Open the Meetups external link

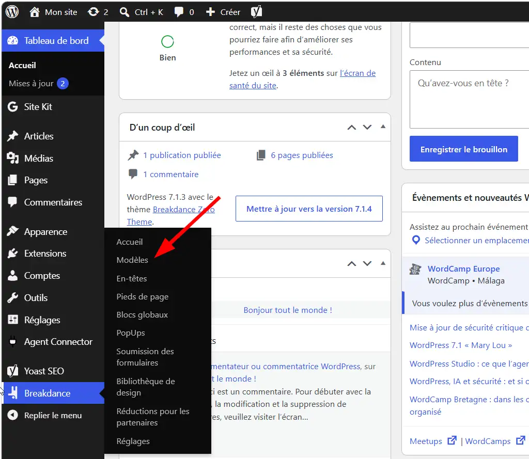click(433, 441)
